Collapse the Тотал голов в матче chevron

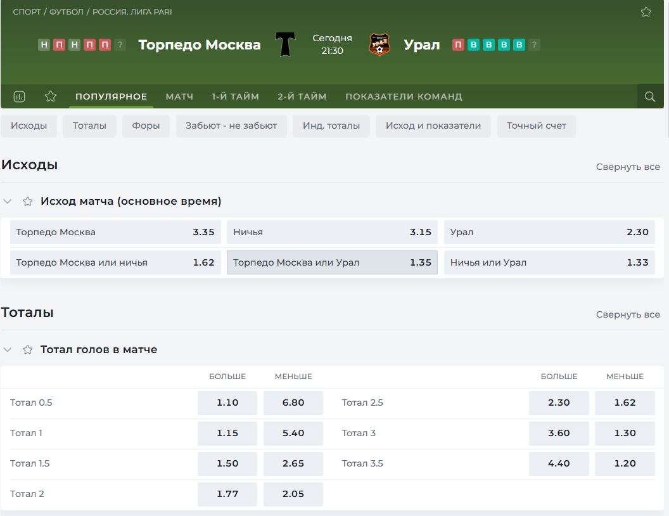(8, 350)
